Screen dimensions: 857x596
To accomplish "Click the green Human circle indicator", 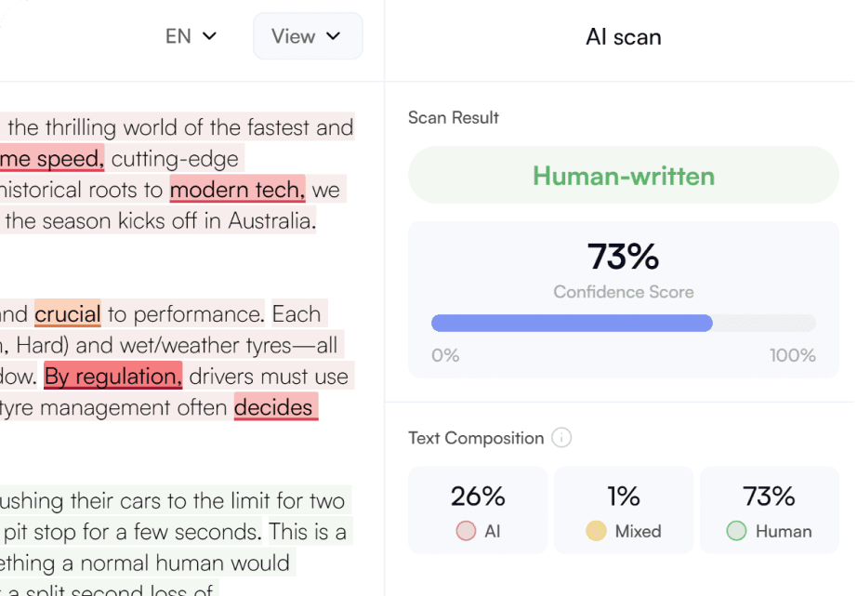I will (x=736, y=531).
